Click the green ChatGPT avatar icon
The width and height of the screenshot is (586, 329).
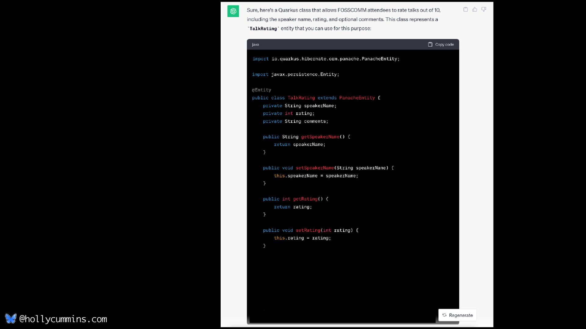pos(233,11)
